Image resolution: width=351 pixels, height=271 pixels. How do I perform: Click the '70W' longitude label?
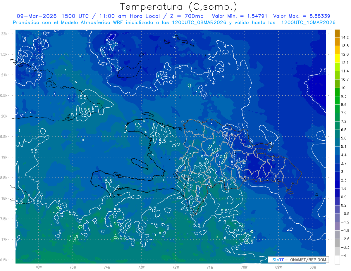(244, 267)
